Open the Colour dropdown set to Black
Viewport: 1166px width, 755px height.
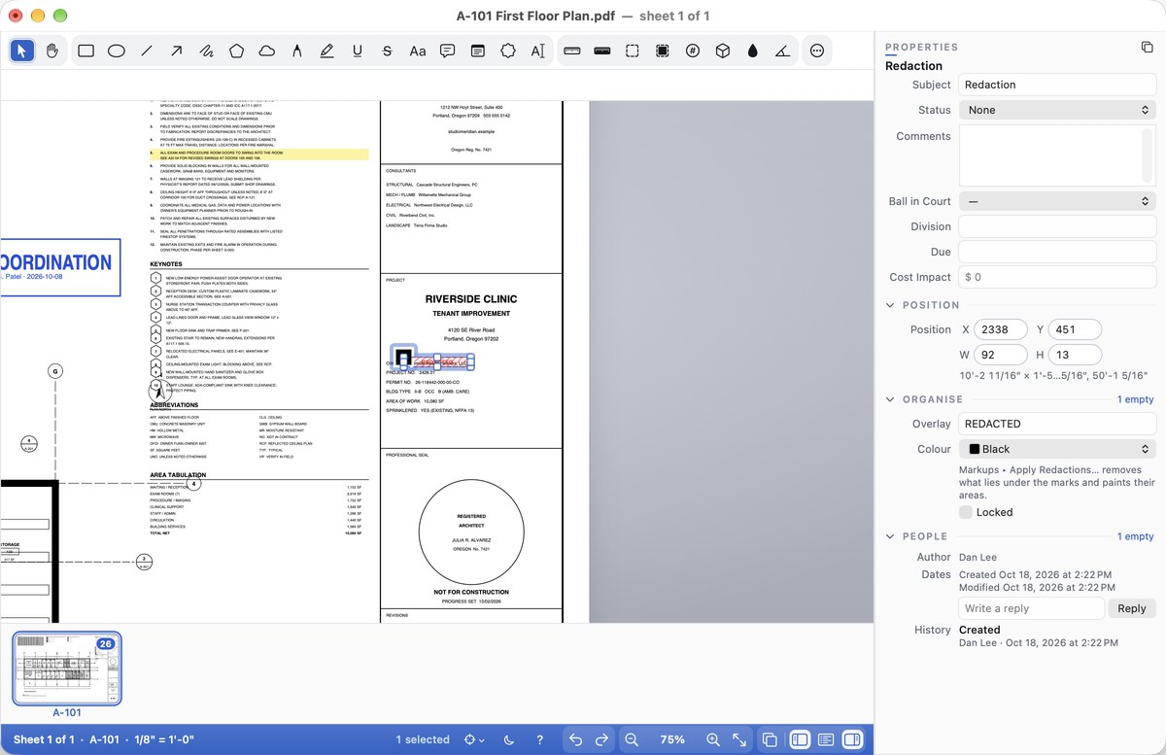pyautogui.click(x=1057, y=449)
